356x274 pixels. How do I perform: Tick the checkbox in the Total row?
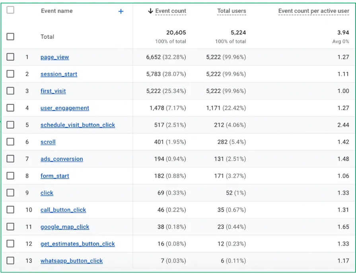[10, 37]
